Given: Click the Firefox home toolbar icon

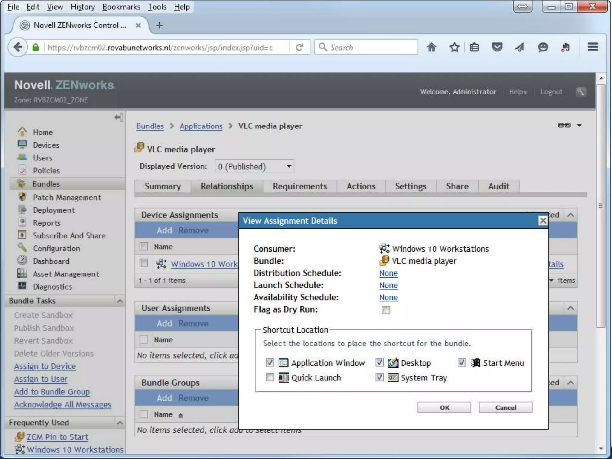Looking at the screenshot, I should click(431, 47).
